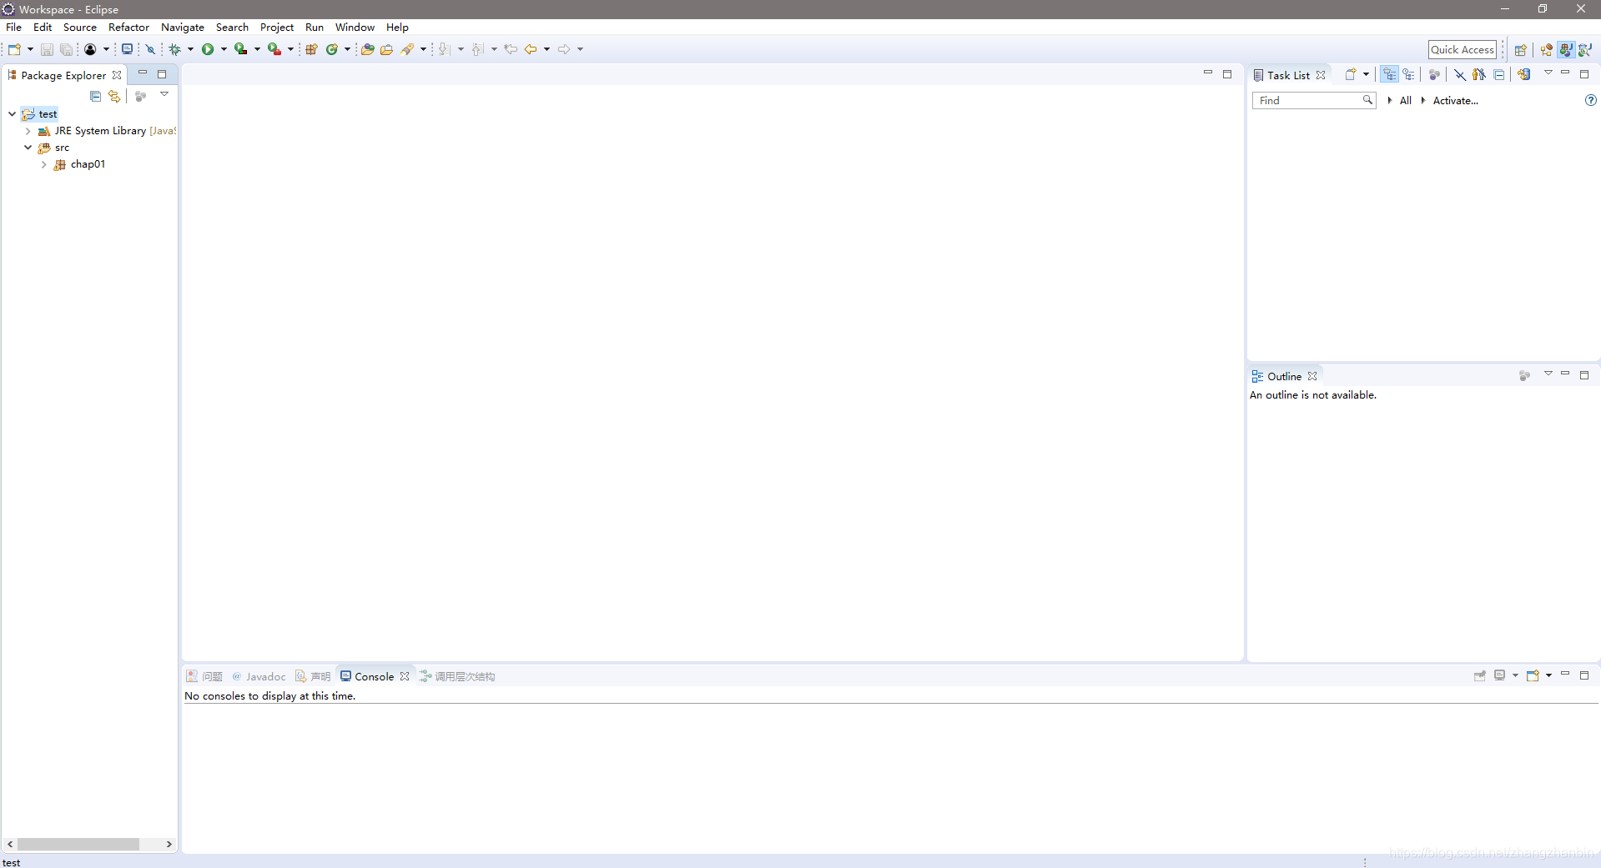The width and height of the screenshot is (1601, 868).
Task: Click the Last Edit Location icon
Action: [x=511, y=49]
